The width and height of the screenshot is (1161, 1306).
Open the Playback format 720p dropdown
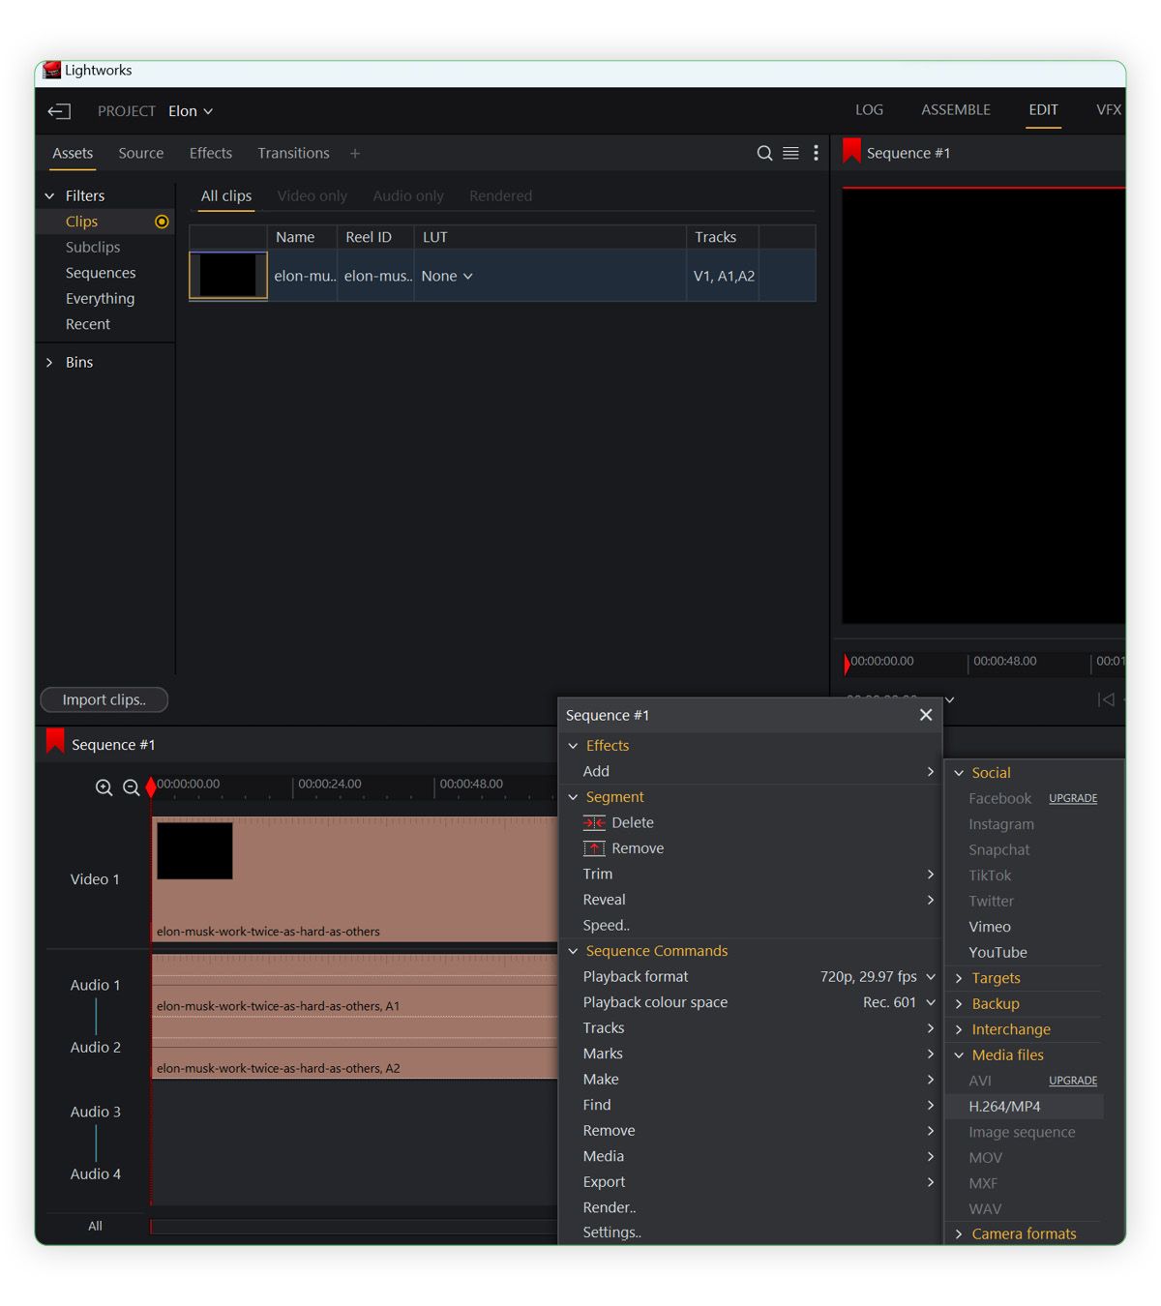878,977
